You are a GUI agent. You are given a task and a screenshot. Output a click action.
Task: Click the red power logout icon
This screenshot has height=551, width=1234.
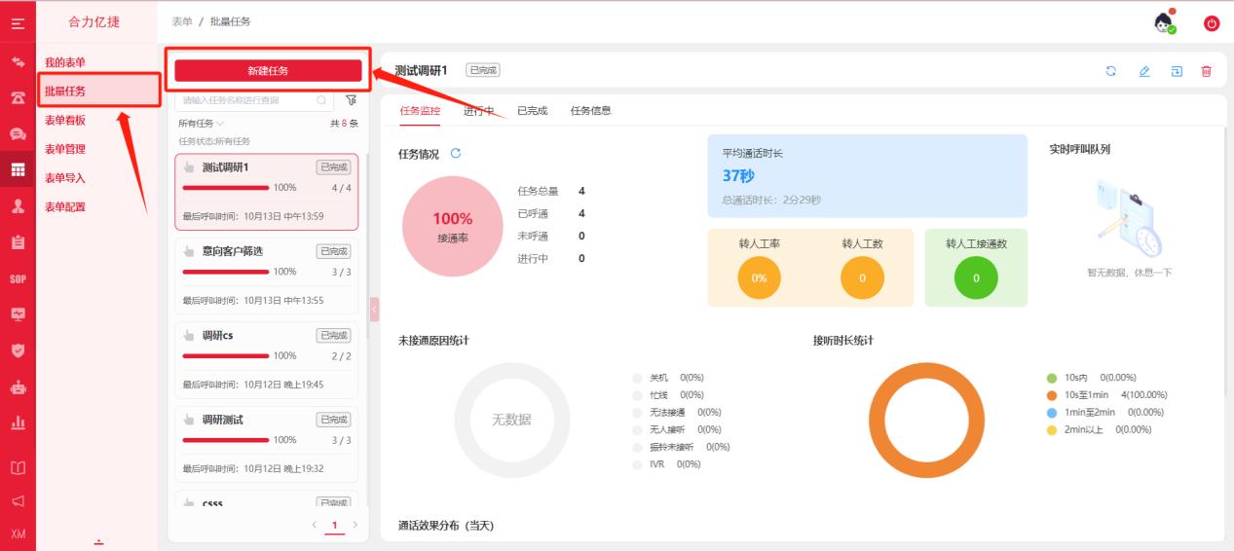pyautogui.click(x=1212, y=23)
